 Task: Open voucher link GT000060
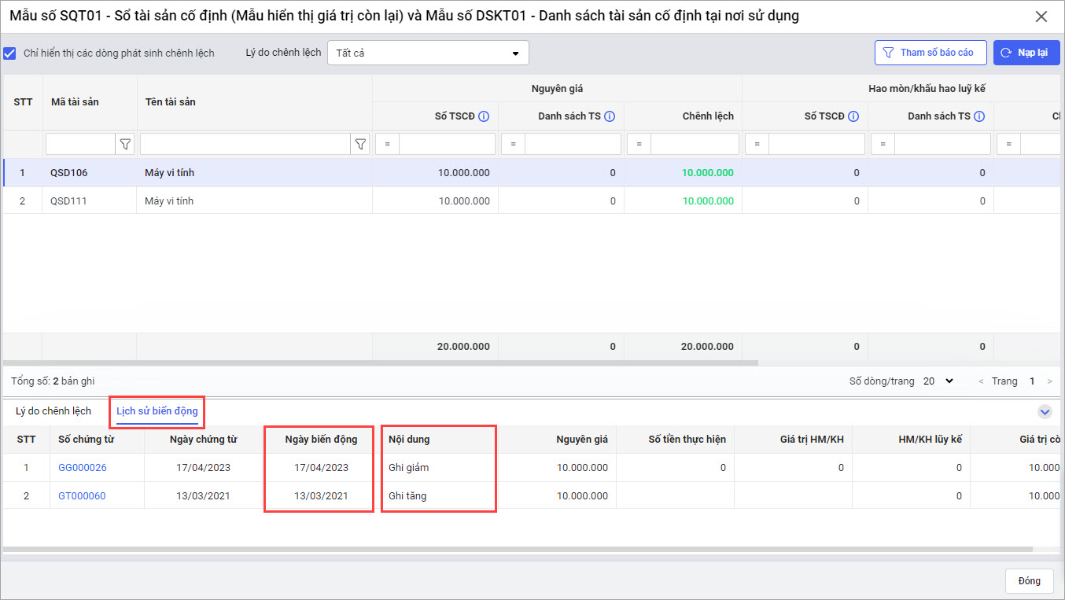tap(82, 496)
